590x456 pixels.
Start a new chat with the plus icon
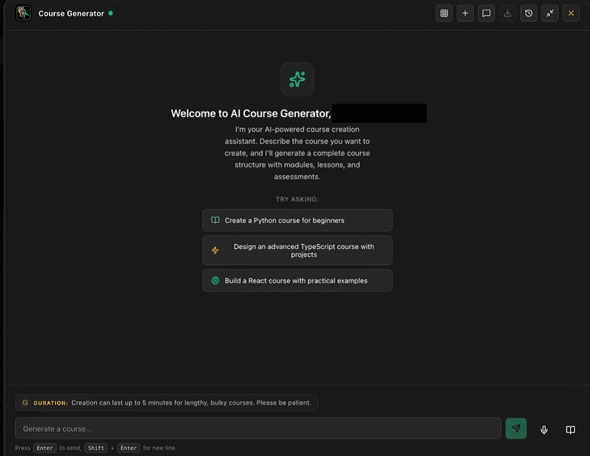(x=465, y=13)
